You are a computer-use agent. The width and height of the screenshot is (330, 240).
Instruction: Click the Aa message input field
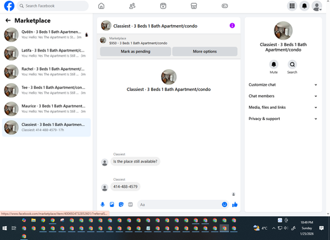[x=180, y=204]
